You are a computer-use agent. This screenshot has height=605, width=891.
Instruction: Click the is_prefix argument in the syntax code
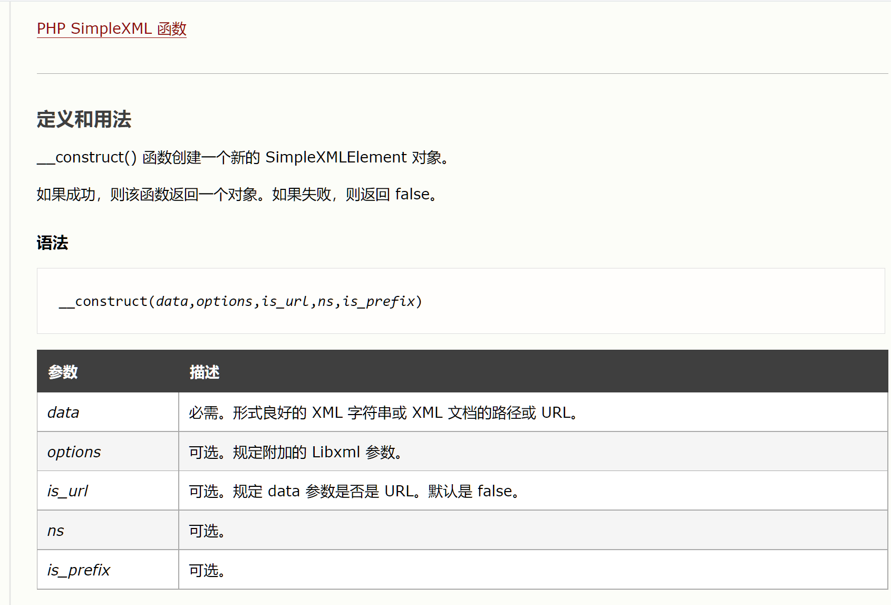[x=379, y=301]
